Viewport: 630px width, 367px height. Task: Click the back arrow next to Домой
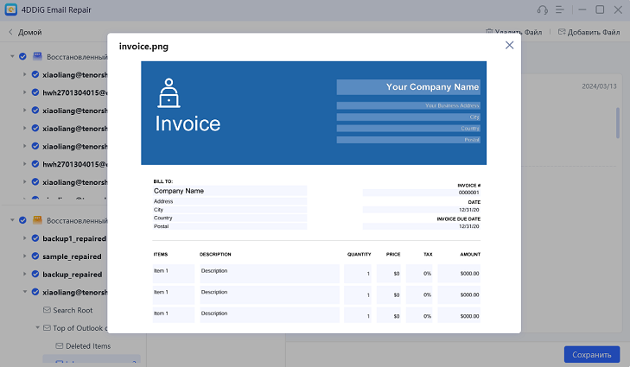click(x=10, y=32)
